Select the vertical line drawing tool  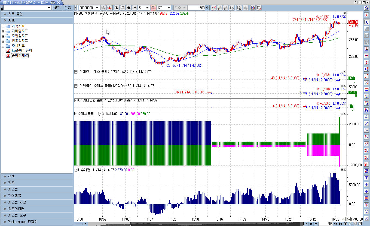(366, 62)
